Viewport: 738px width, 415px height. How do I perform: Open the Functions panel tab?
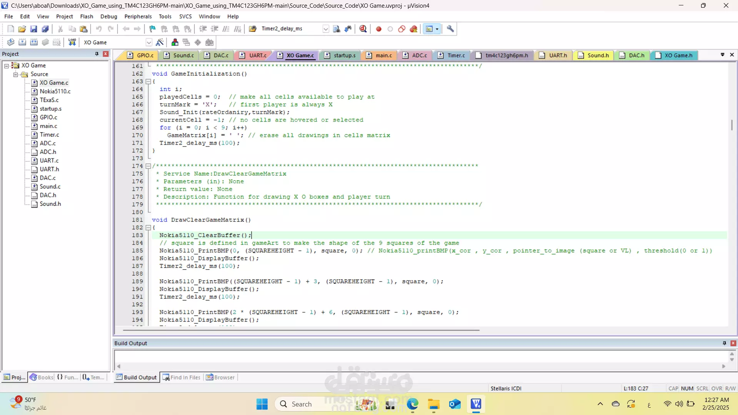click(68, 377)
